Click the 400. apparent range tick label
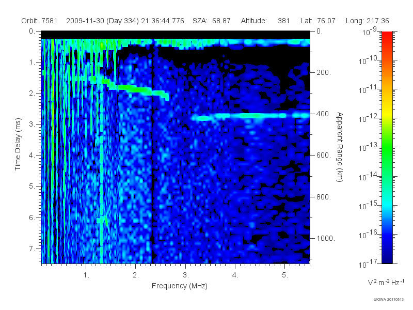Image resolution: width=413 pixels, height=310 pixels. (x=324, y=114)
